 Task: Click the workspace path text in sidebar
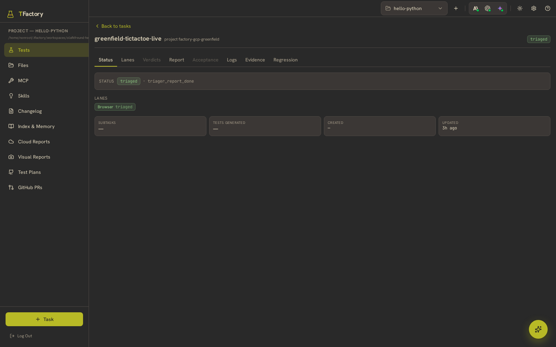49,38
